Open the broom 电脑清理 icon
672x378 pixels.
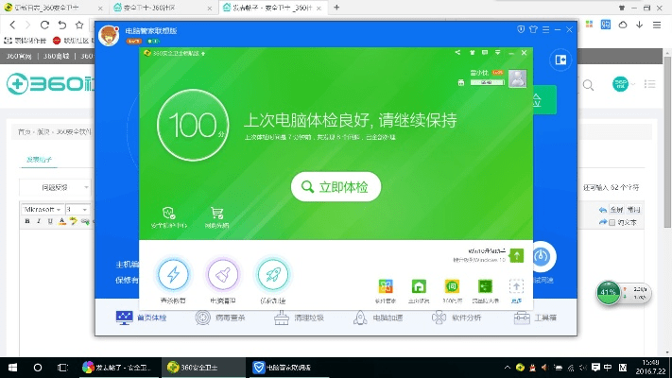[223, 274]
